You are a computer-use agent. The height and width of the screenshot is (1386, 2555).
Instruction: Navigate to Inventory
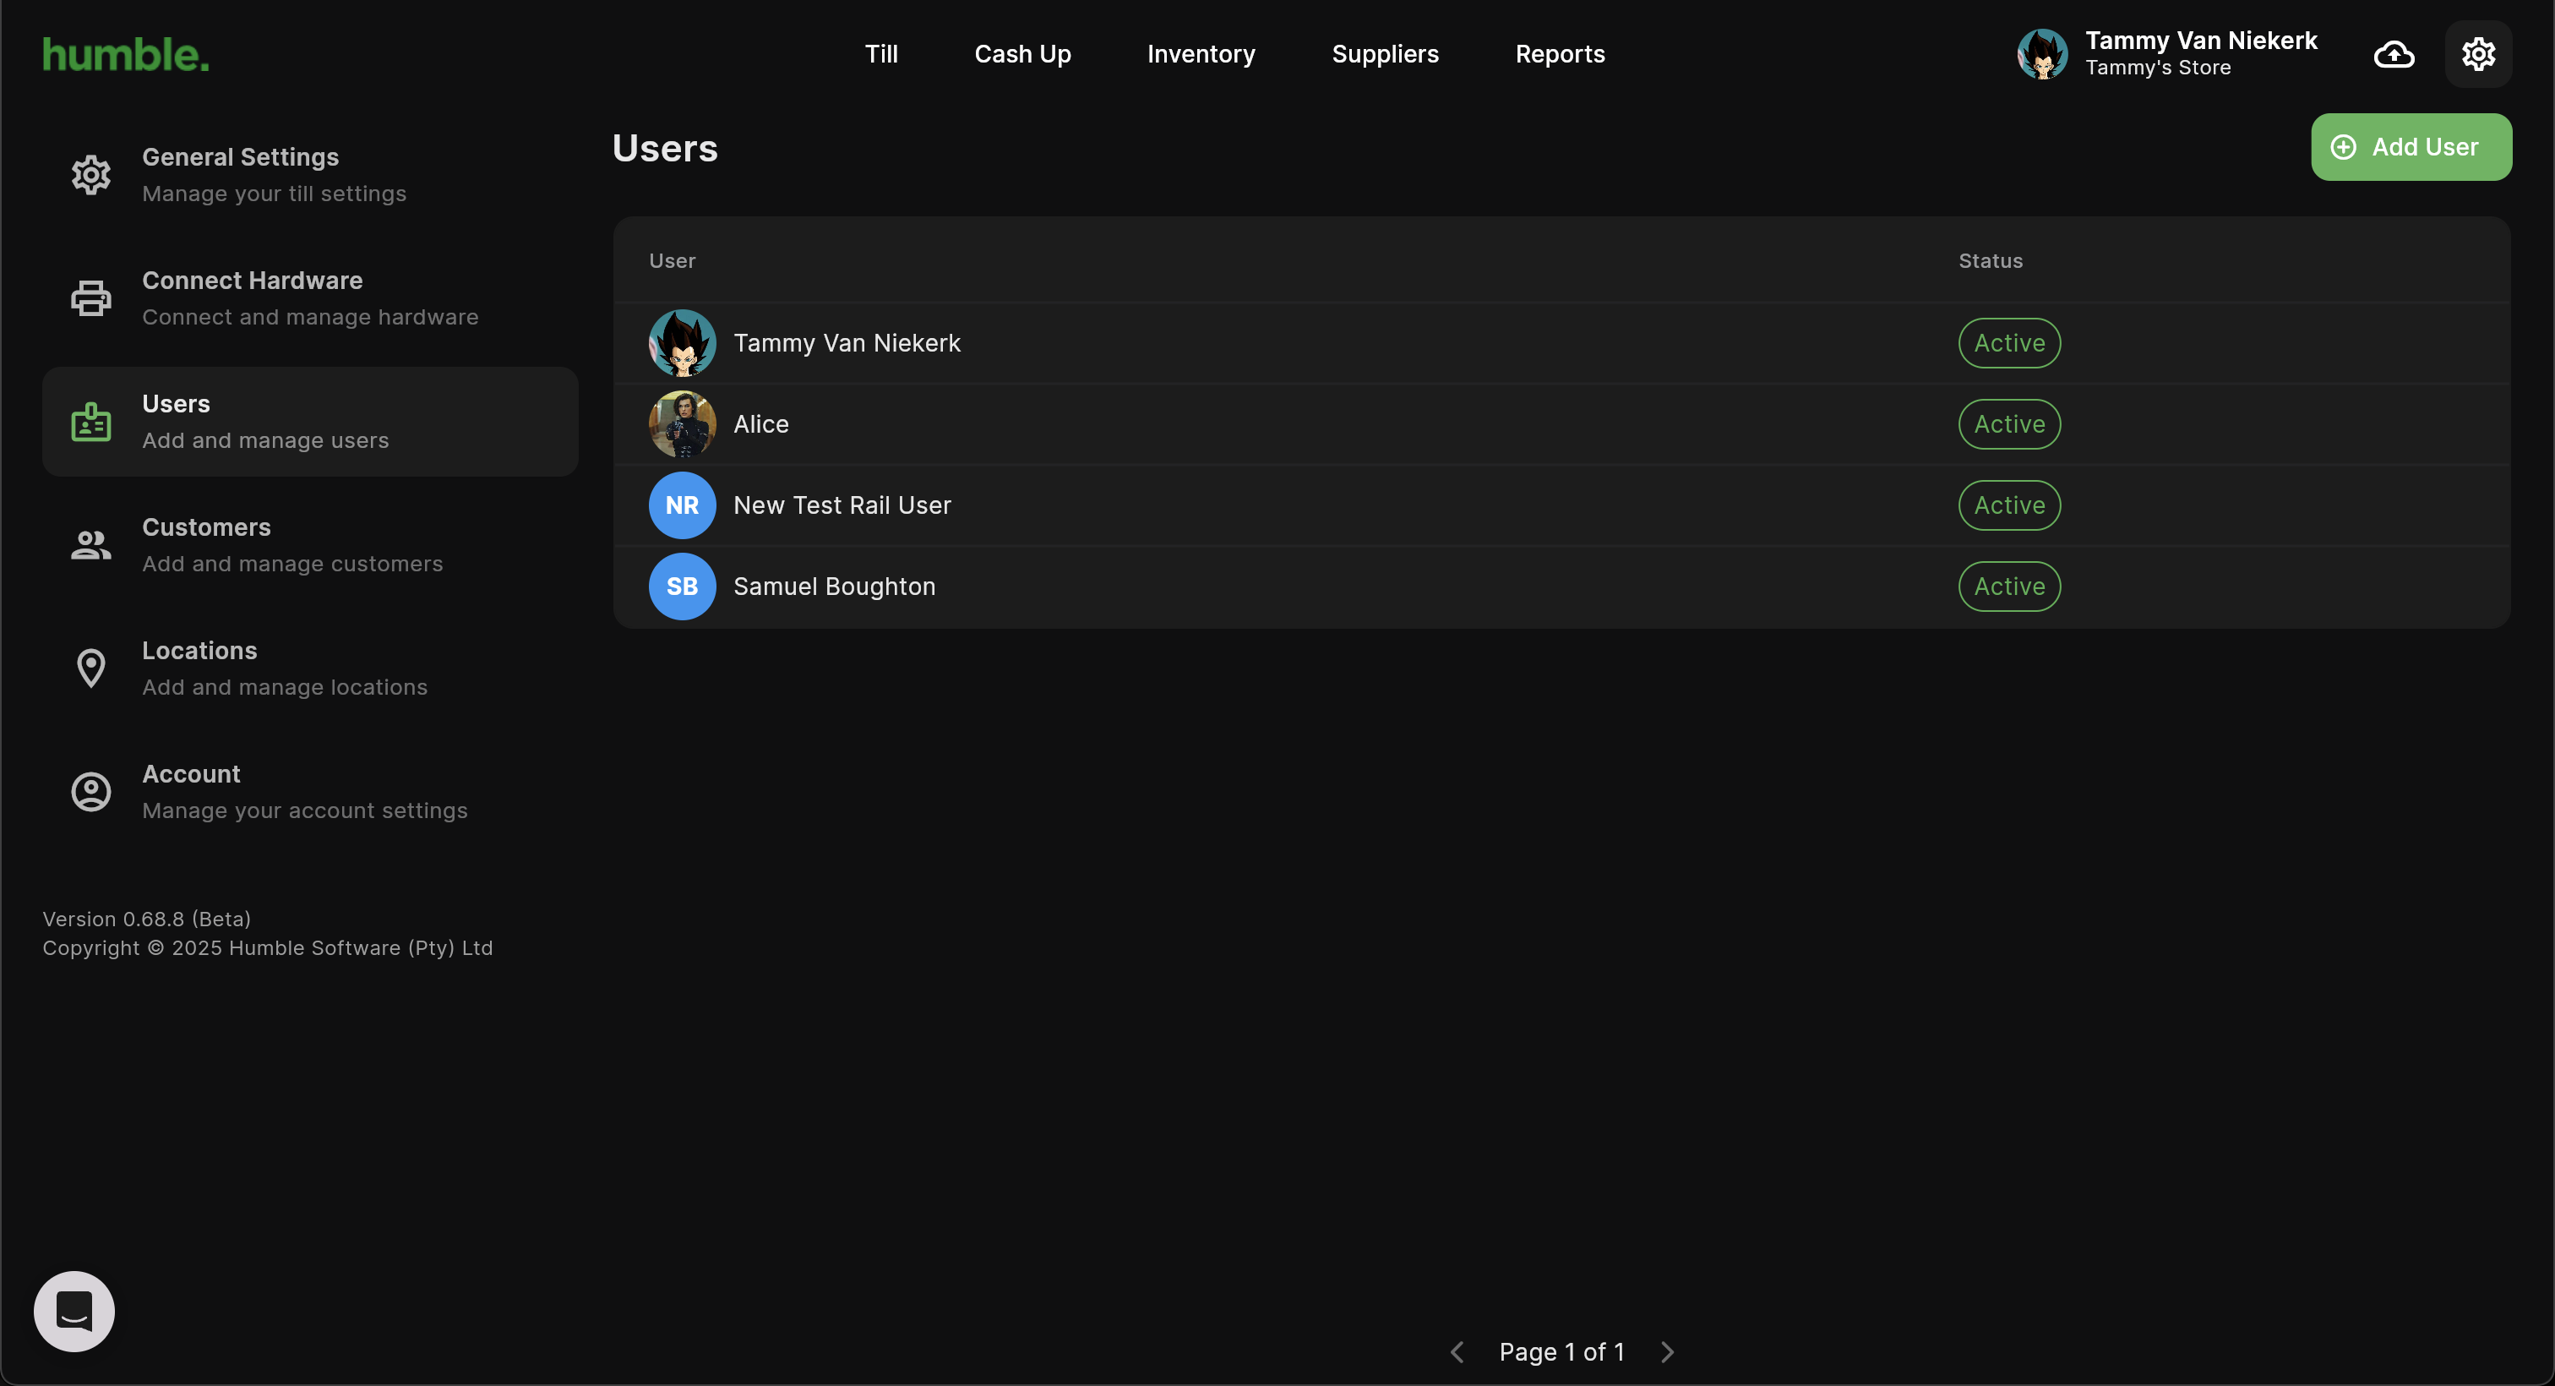click(x=1201, y=53)
